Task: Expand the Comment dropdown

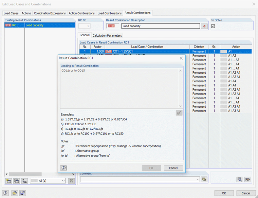Action: [x=198, y=179]
